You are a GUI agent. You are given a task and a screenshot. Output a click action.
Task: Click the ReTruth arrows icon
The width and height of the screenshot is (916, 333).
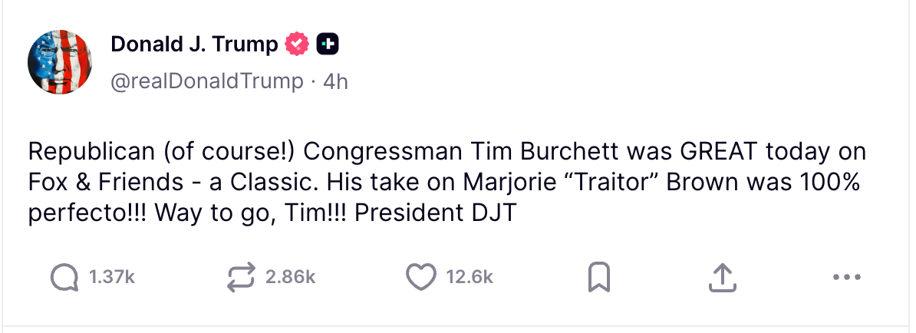[241, 278]
